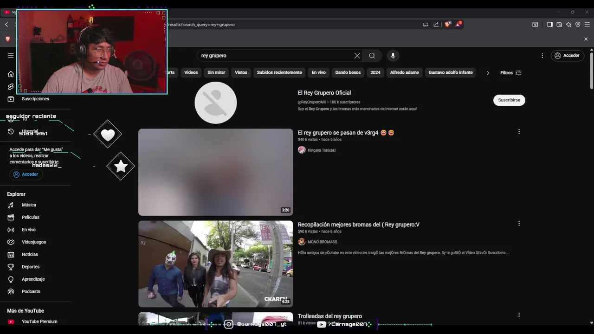Open the El Rey Grupero Oficial channel title
Screen dimensions: 594x334
(324, 93)
